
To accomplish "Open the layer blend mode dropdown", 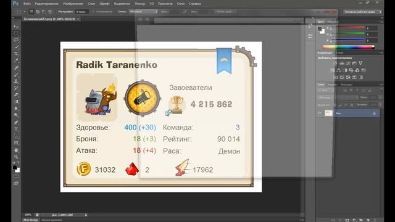I will 338,97.
